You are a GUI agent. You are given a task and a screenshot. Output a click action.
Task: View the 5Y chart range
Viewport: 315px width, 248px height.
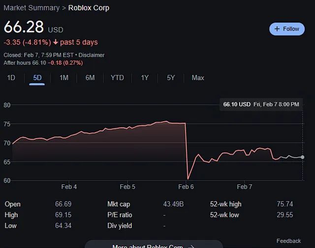click(x=171, y=78)
